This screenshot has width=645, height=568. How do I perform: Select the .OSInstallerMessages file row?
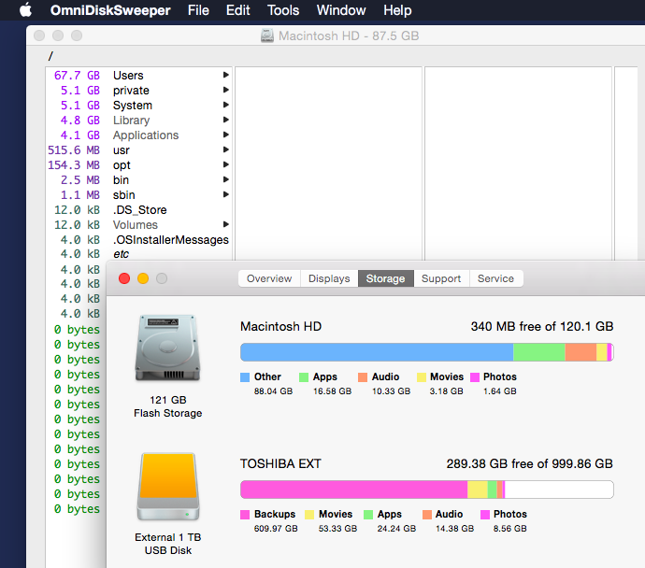[138, 239]
